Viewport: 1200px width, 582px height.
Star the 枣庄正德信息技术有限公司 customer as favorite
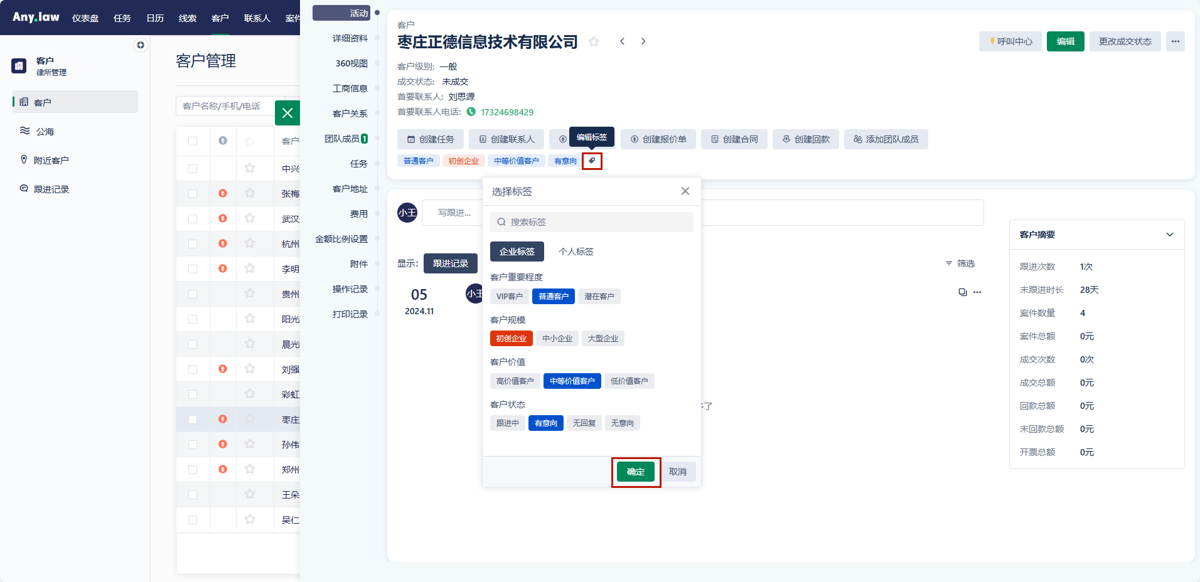pos(594,42)
